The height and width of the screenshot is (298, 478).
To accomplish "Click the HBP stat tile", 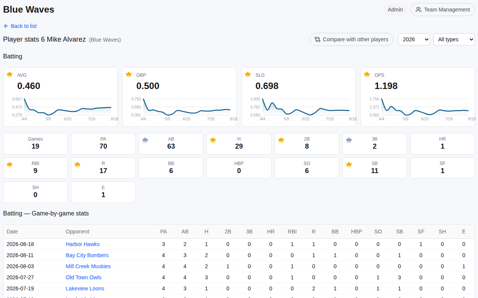I will coord(239,168).
